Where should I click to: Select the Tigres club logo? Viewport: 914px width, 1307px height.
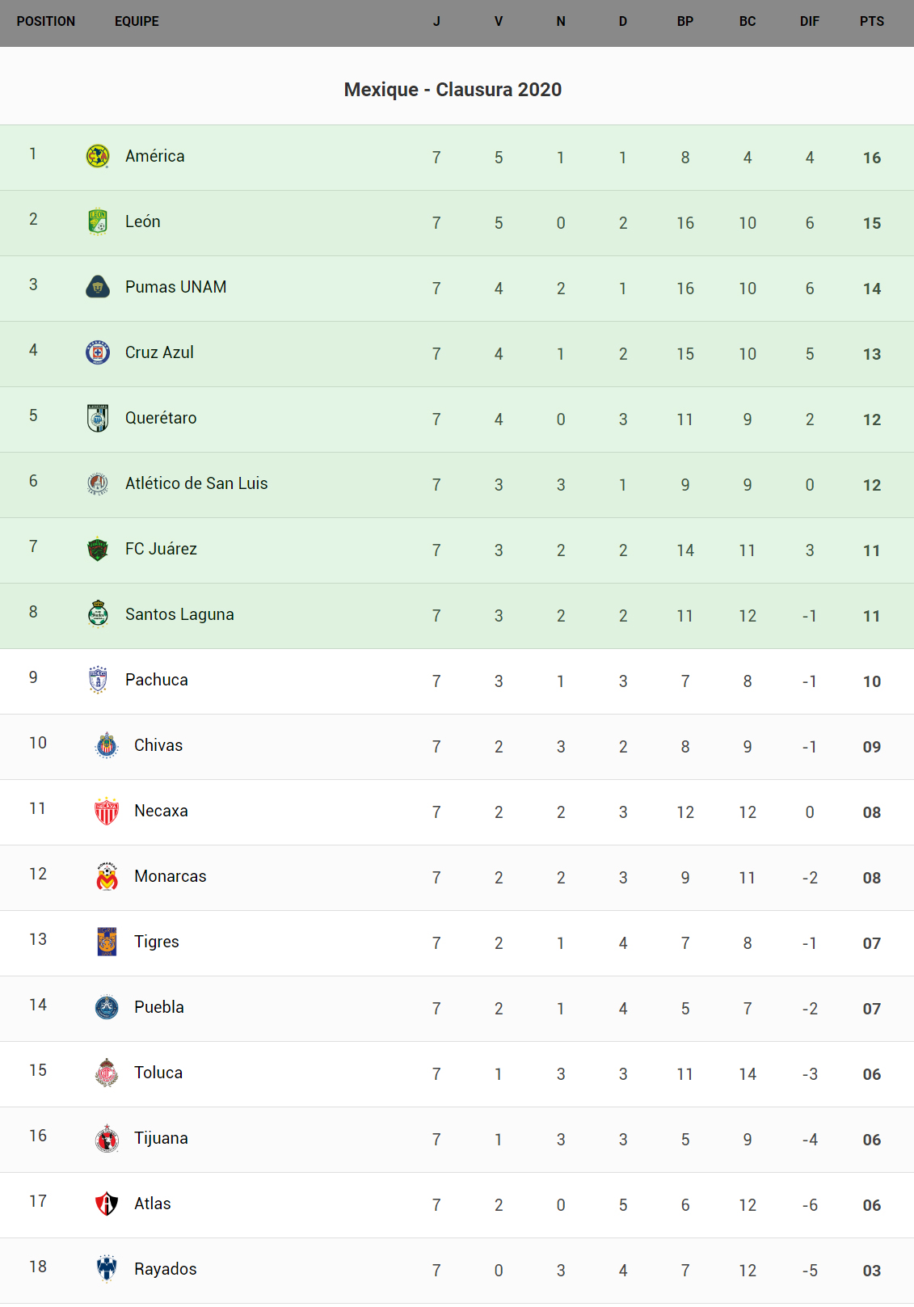pos(107,942)
